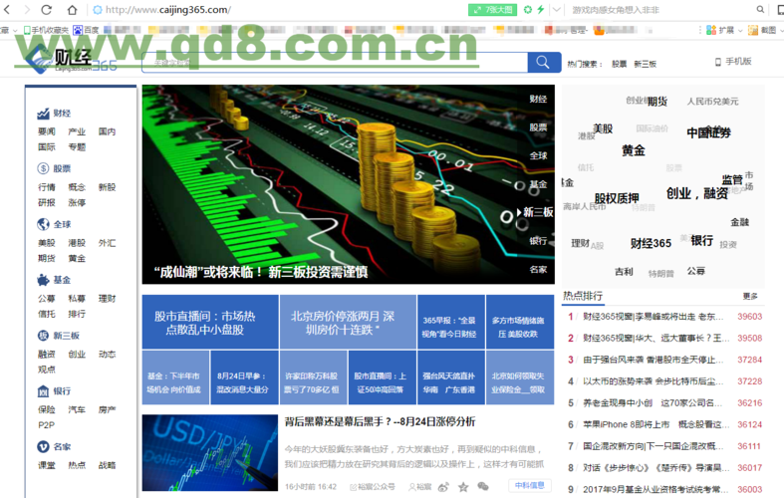Screen dimensions: 784x498
Task: Click the browser search magnifier icon
Action: (x=760, y=10)
